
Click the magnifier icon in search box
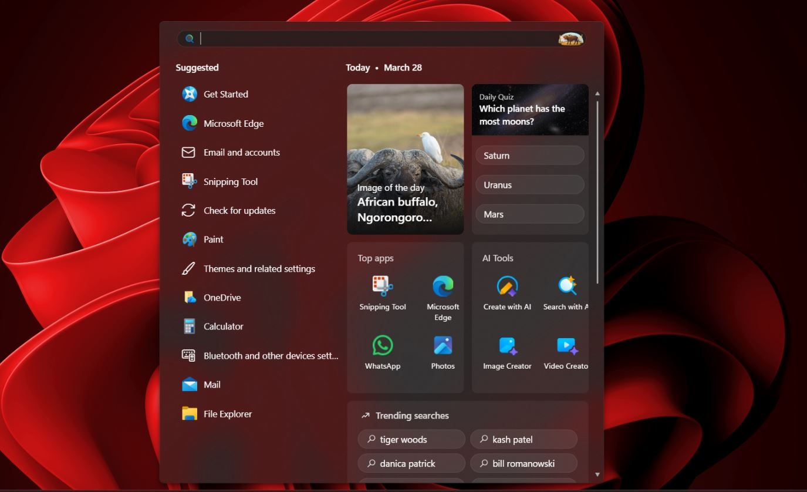[189, 38]
